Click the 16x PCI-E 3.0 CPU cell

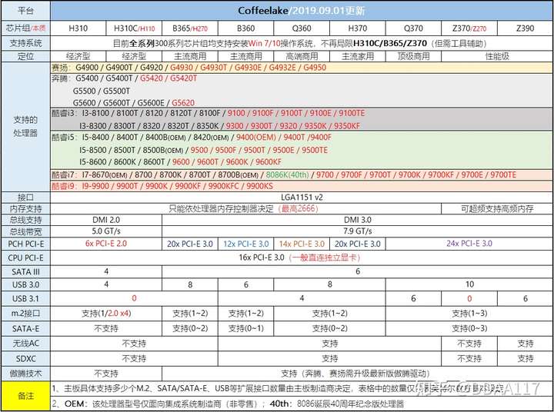coord(302,257)
